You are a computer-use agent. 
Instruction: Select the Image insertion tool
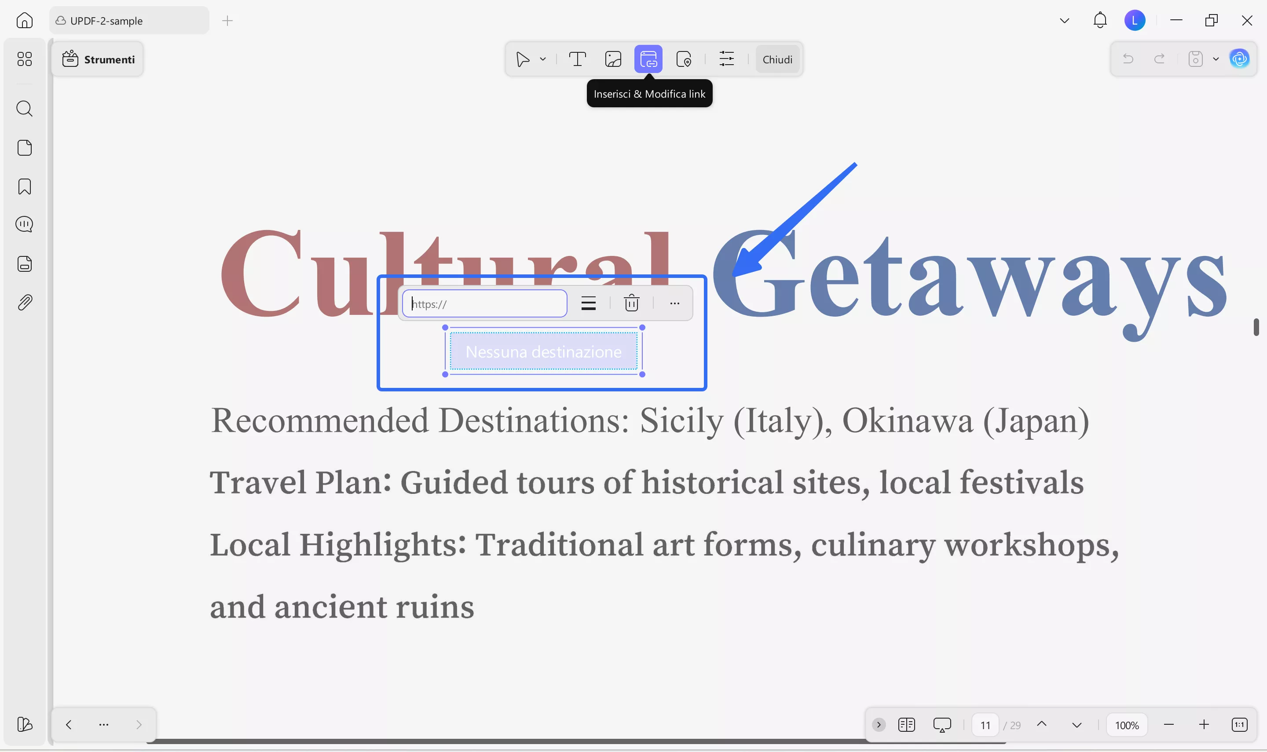[x=613, y=59]
